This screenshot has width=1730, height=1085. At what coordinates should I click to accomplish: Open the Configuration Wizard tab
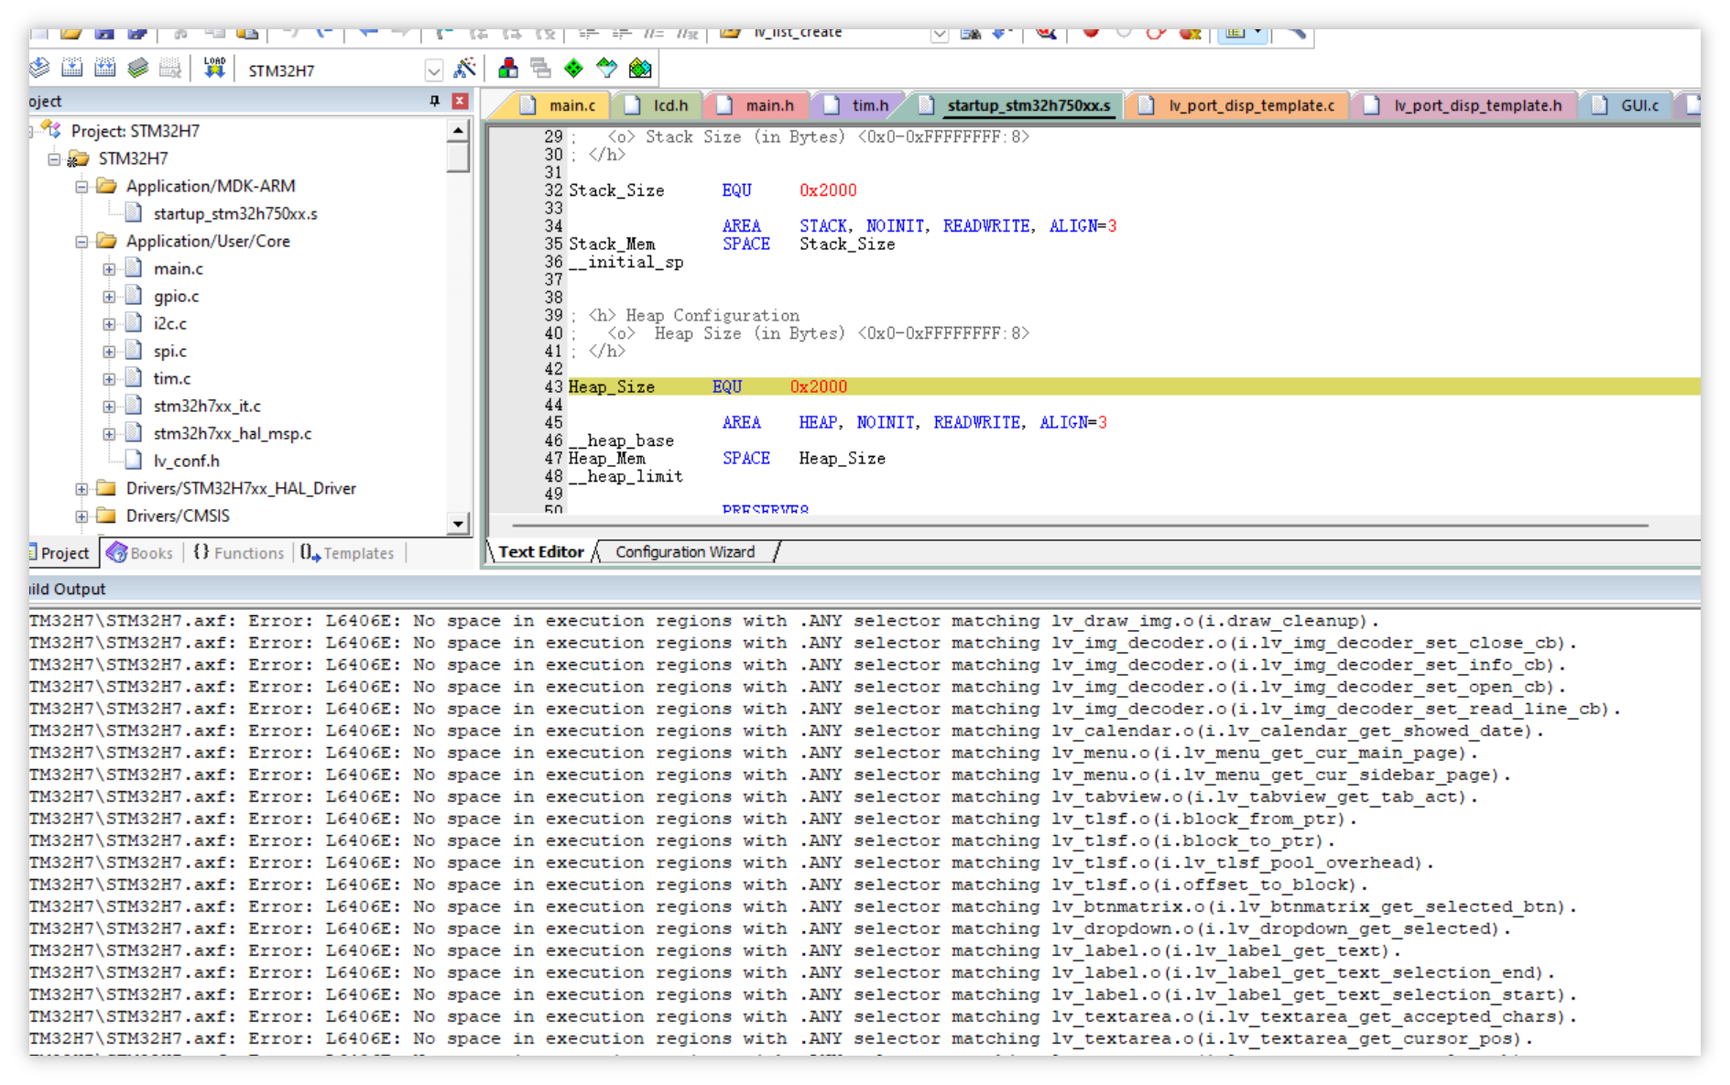(685, 552)
